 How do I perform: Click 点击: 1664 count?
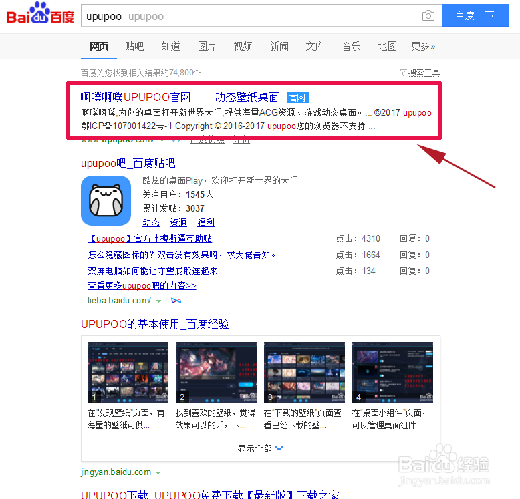(358, 255)
